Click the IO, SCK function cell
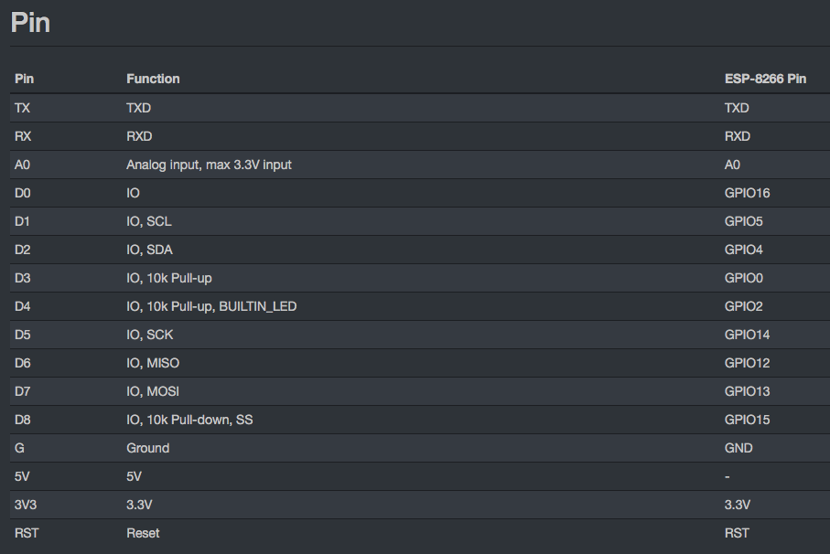The image size is (830, 554). click(x=150, y=335)
